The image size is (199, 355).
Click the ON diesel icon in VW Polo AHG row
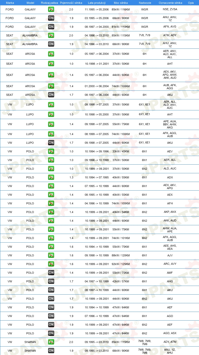[51, 281]
